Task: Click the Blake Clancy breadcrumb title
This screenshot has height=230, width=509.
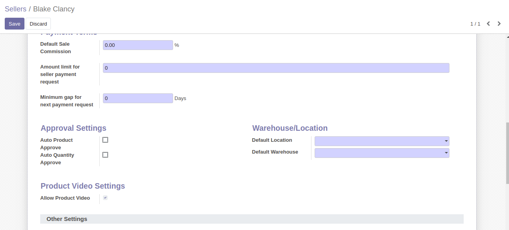Action: (x=54, y=9)
